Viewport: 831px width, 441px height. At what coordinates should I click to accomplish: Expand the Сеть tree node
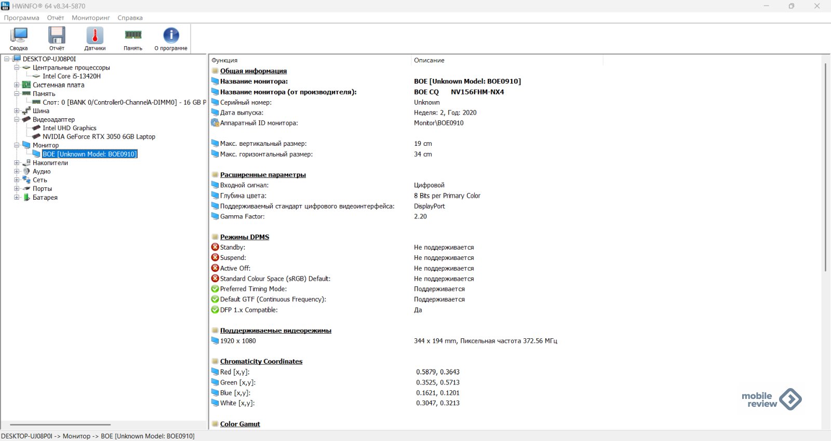(17, 180)
